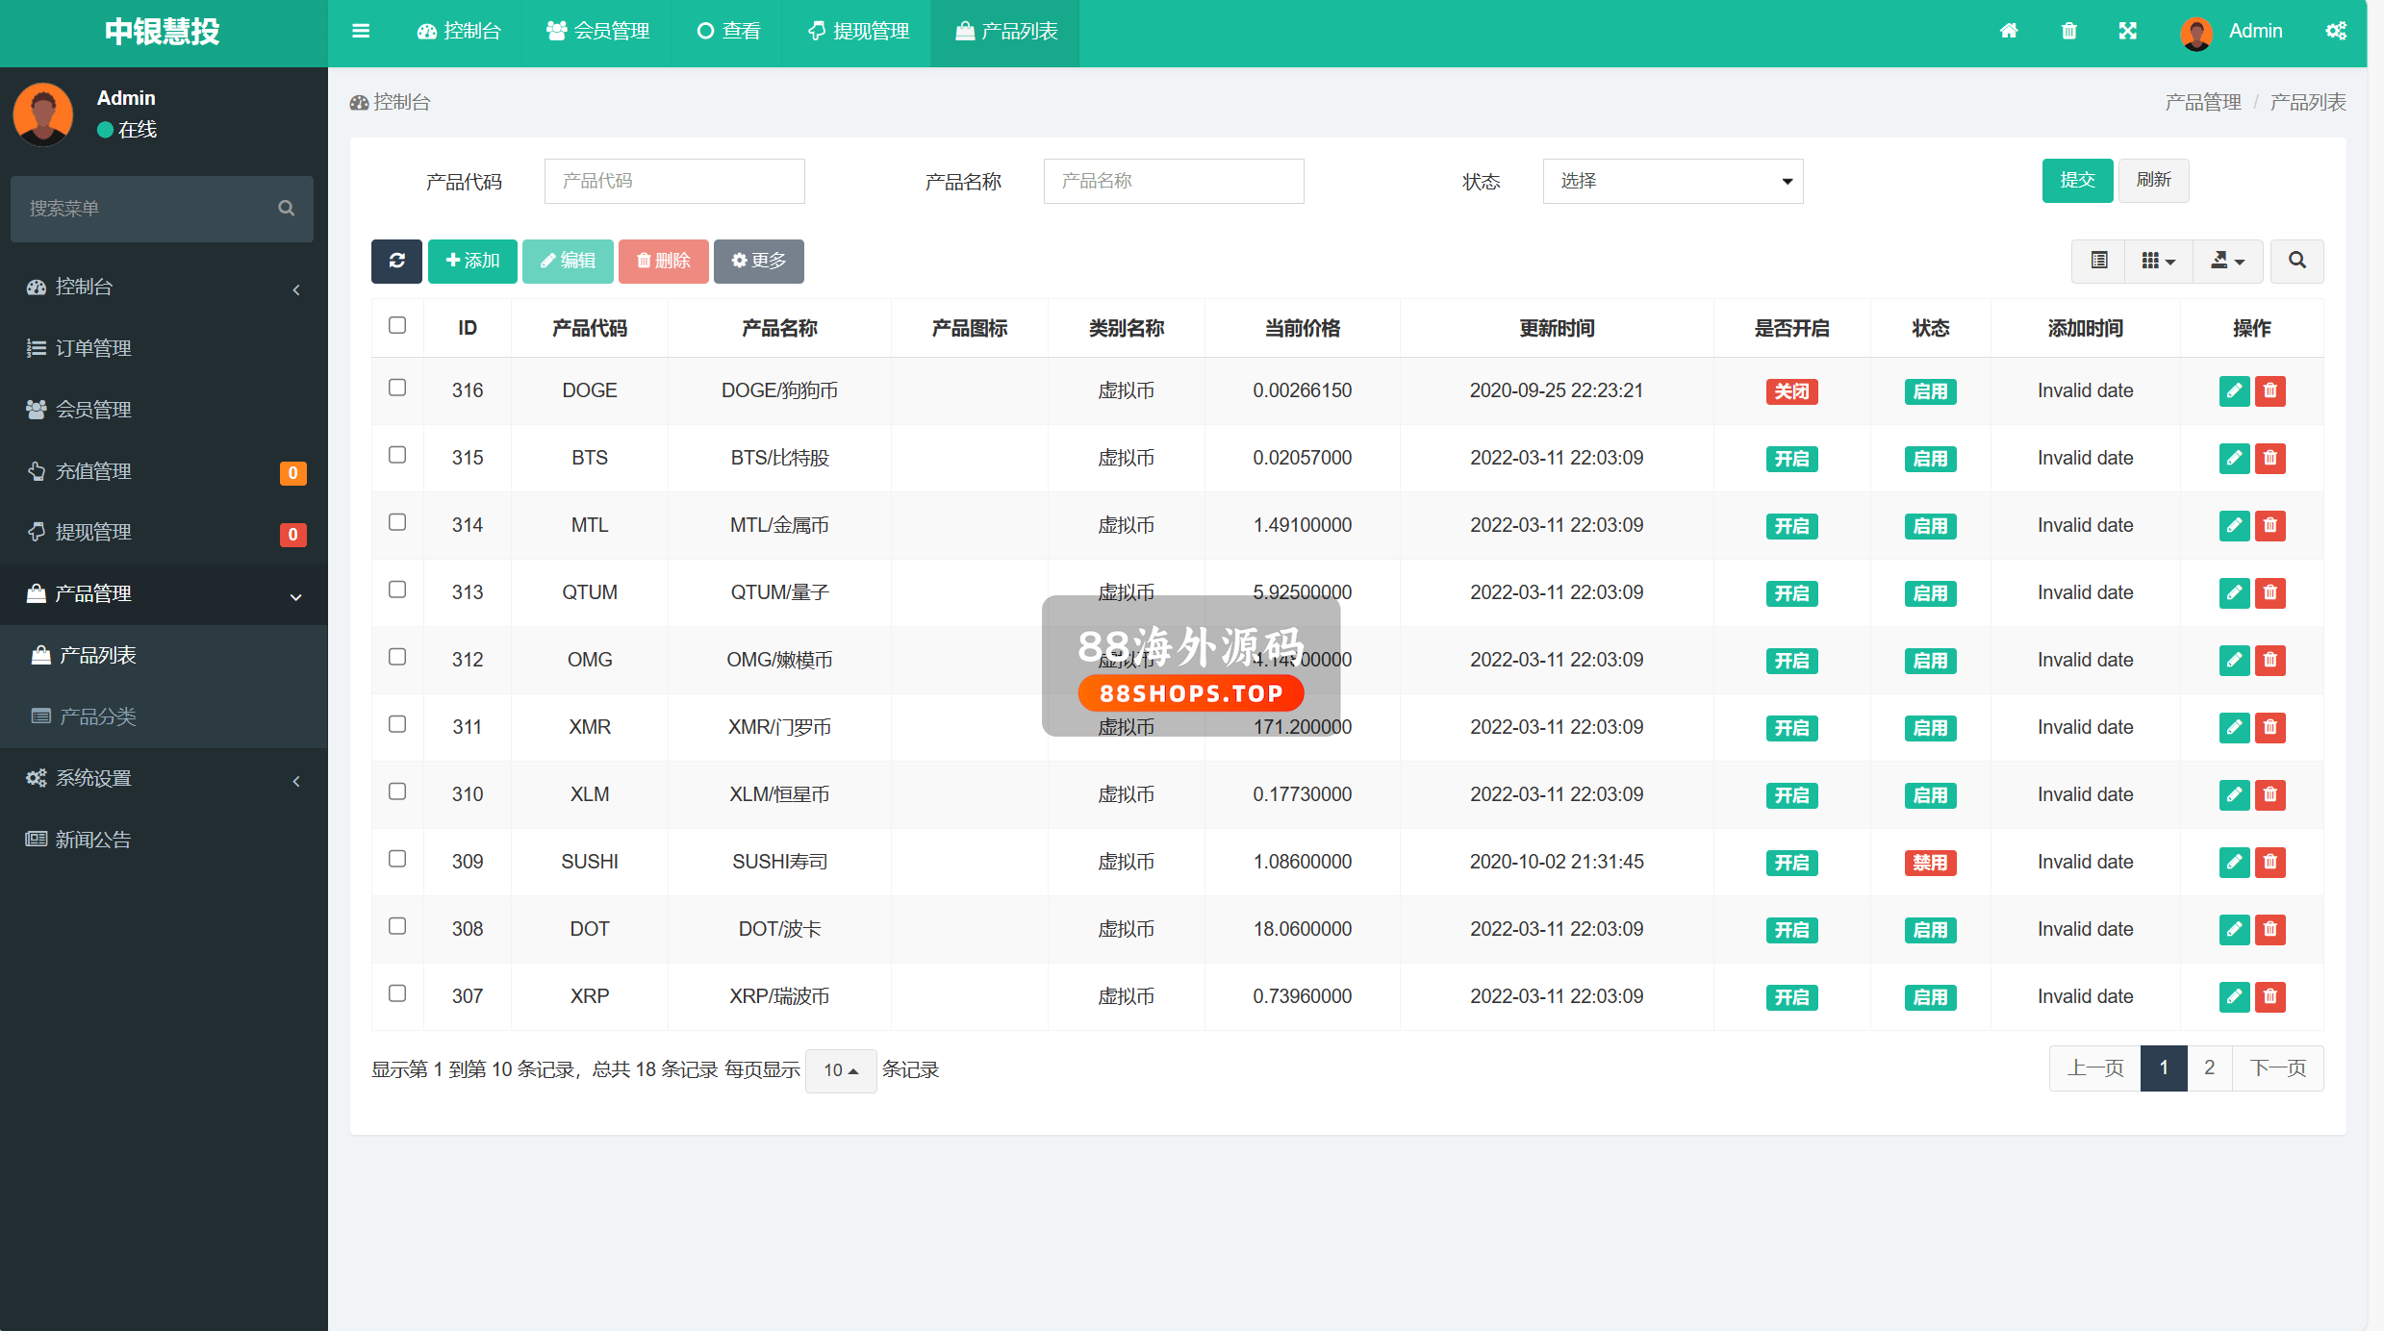This screenshot has width=2384, height=1331.
Task: Click the trash icon in top bar
Action: point(2068,31)
